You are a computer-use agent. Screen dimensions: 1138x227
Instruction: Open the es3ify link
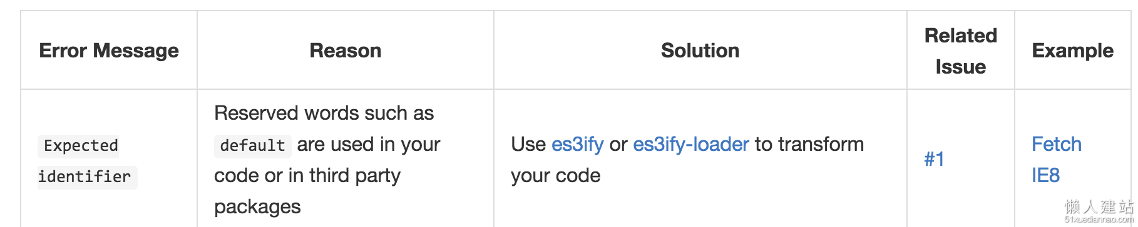pyautogui.click(x=577, y=145)
